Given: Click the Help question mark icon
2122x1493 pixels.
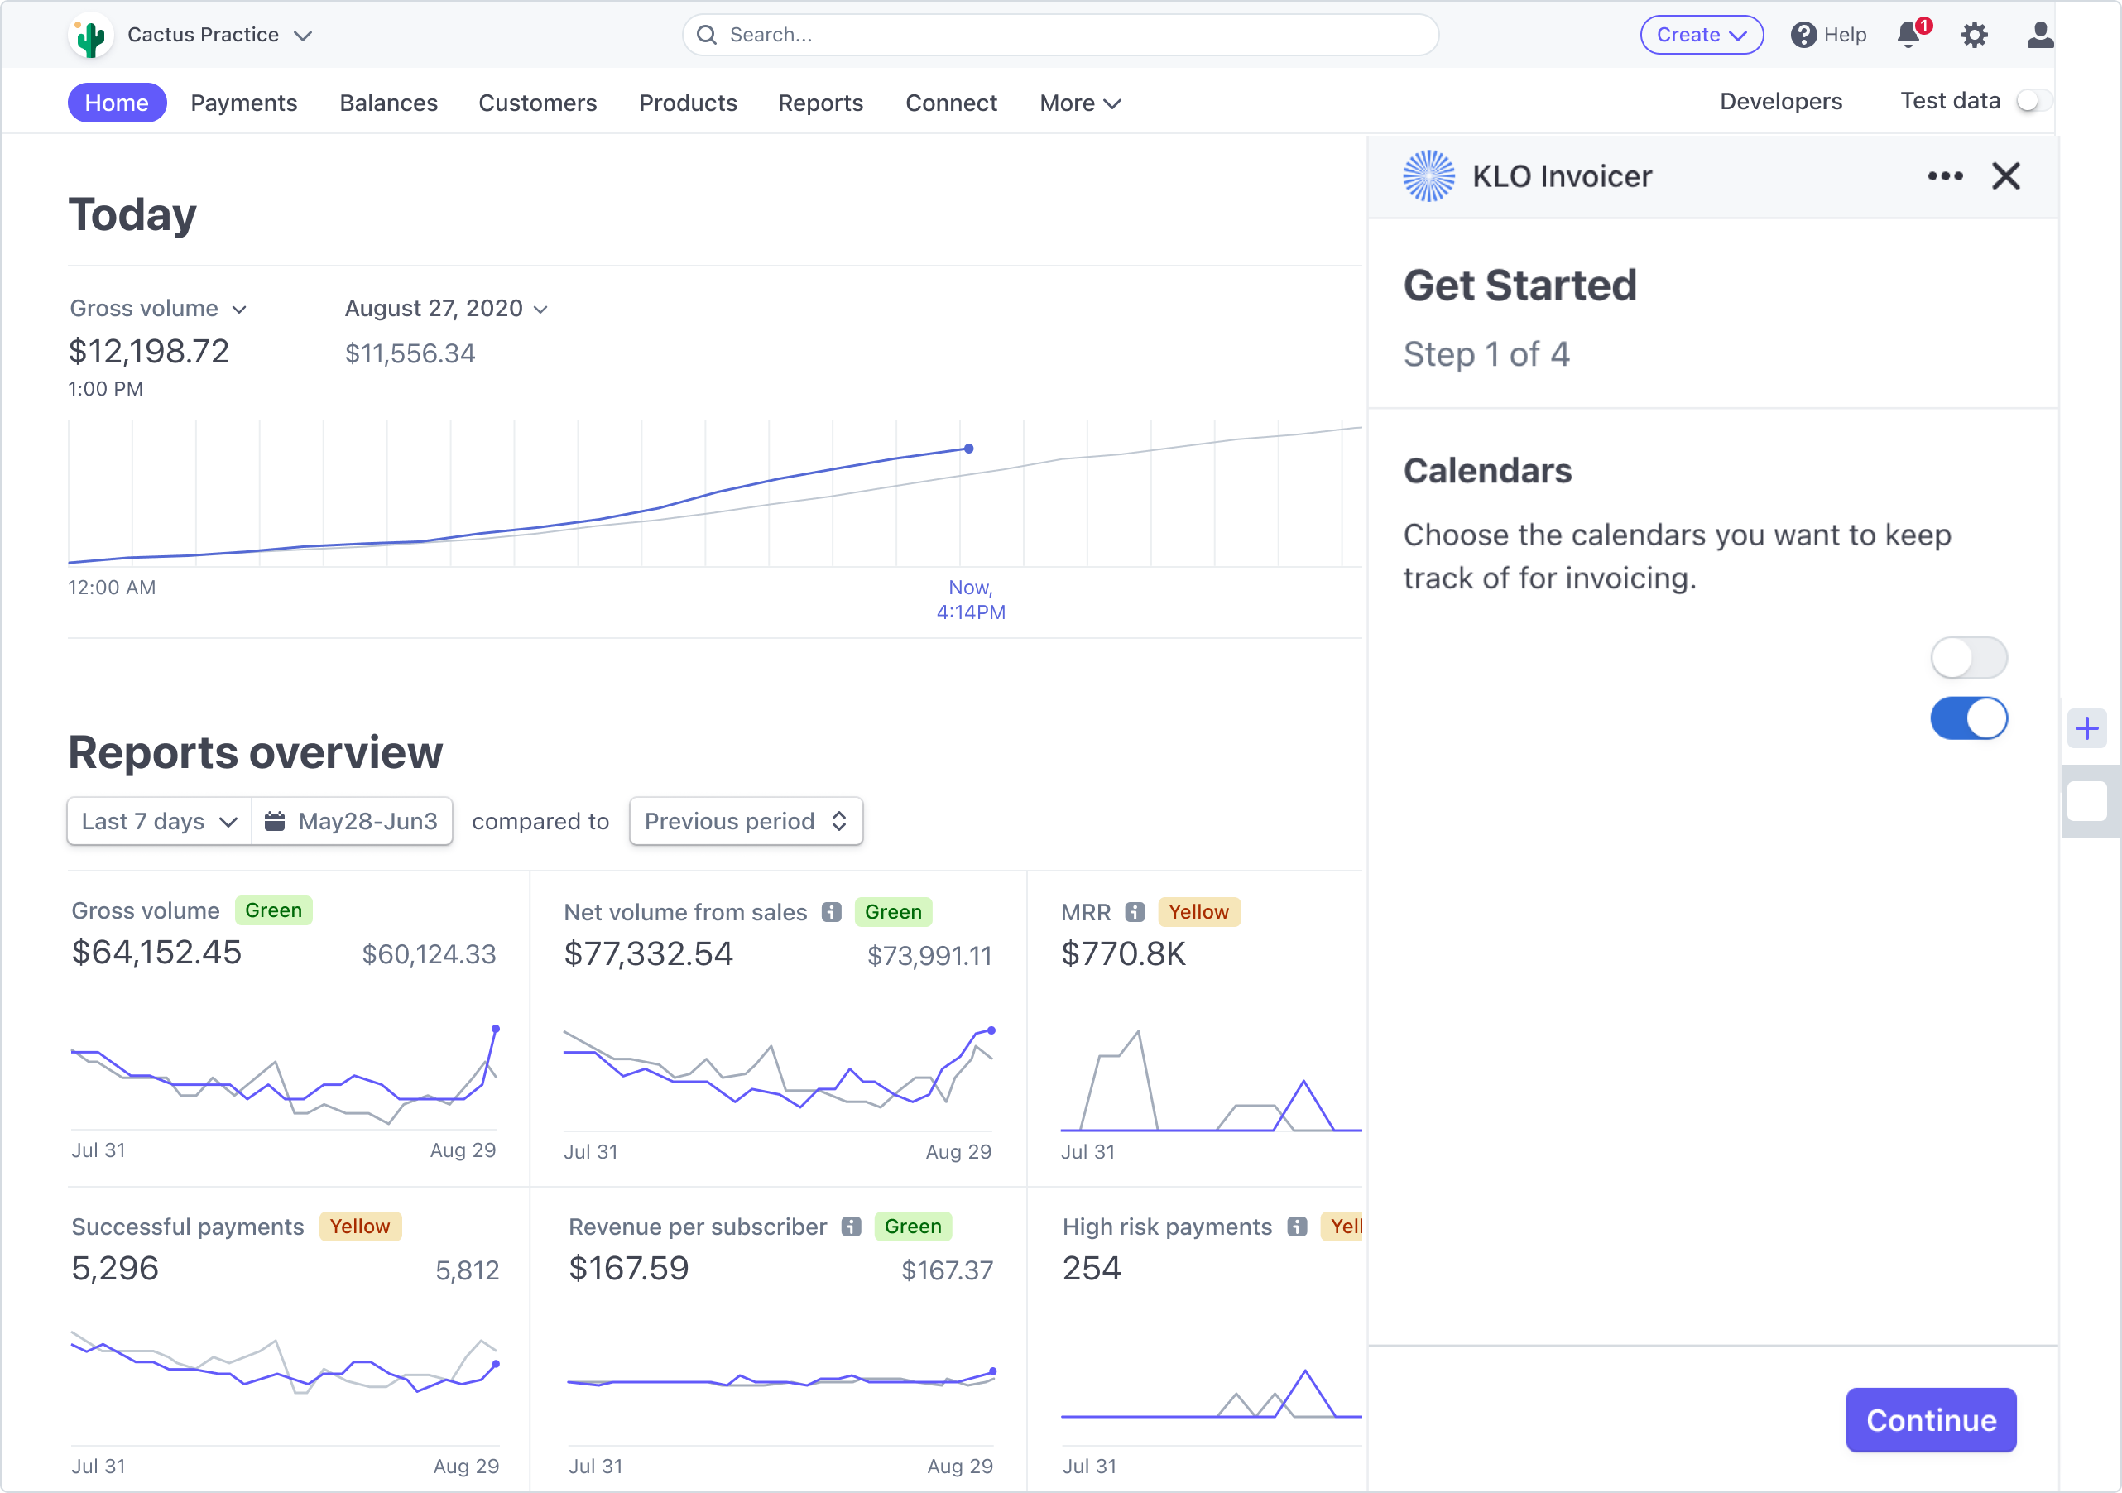Looking at the screenshot, I should 1803,35.
